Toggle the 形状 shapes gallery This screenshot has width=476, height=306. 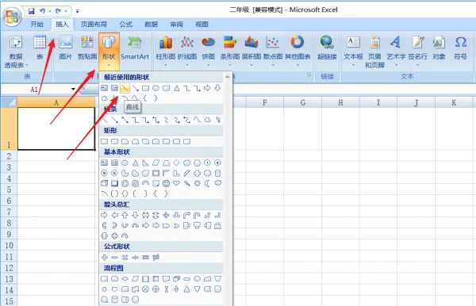pos(109,52)
